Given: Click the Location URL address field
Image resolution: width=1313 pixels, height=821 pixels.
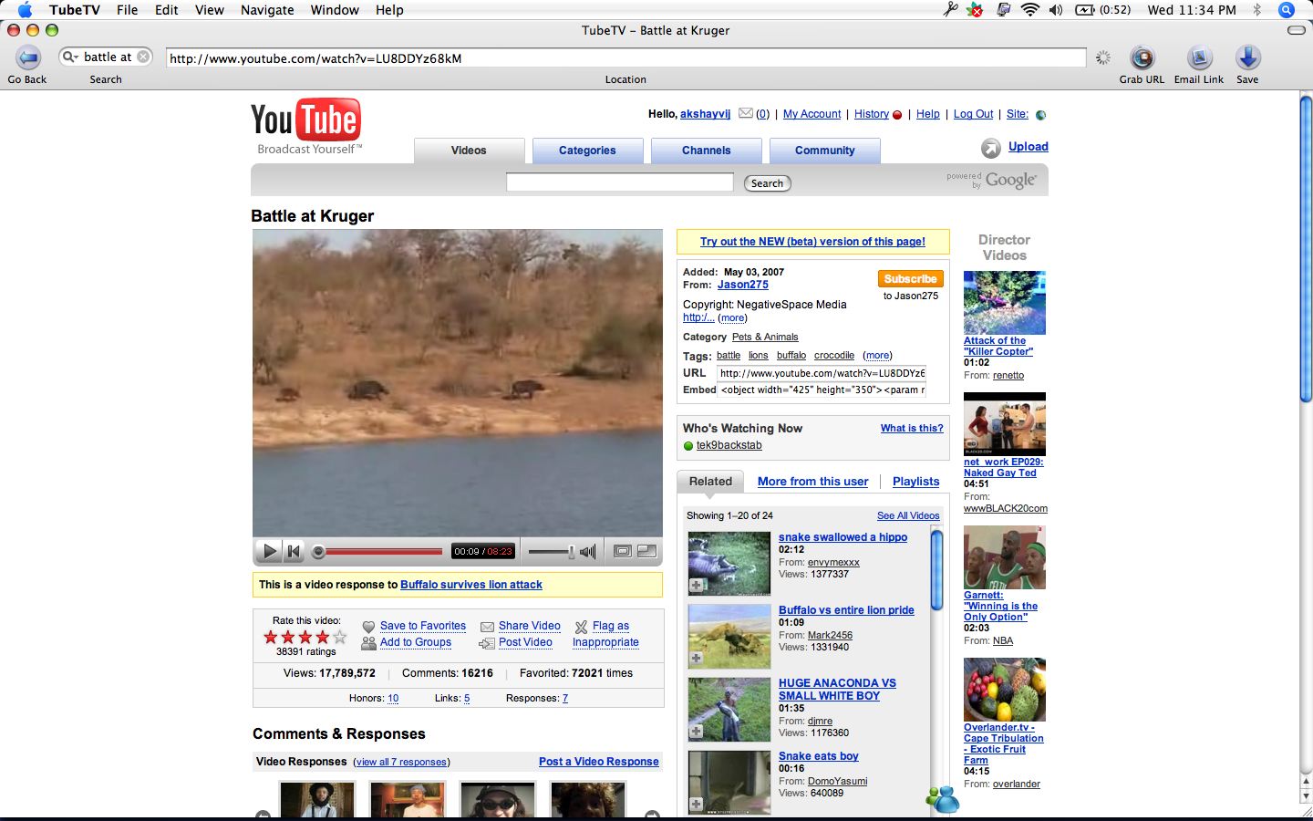Looking at the screenshot, I should [625, 58].
